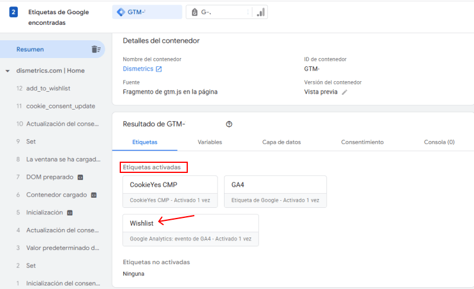This screenshot has width=474, height=289.
Task: Click the pencil icon beside Vista previa
Action: 344,92
